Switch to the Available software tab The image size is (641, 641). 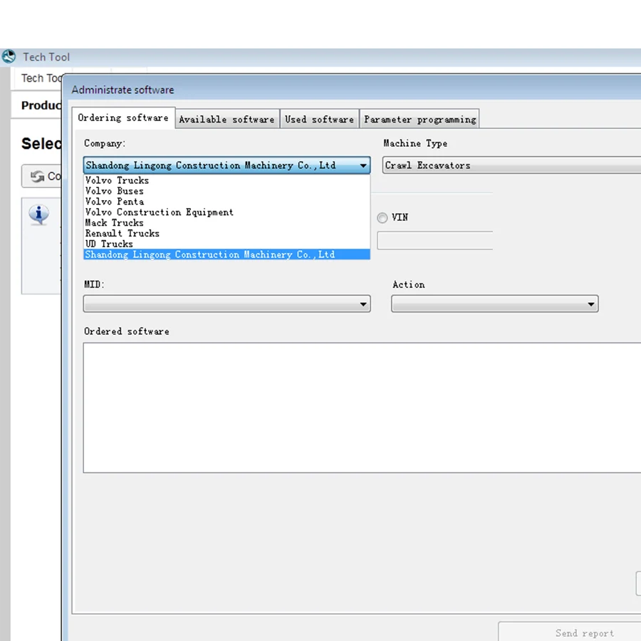226,119
